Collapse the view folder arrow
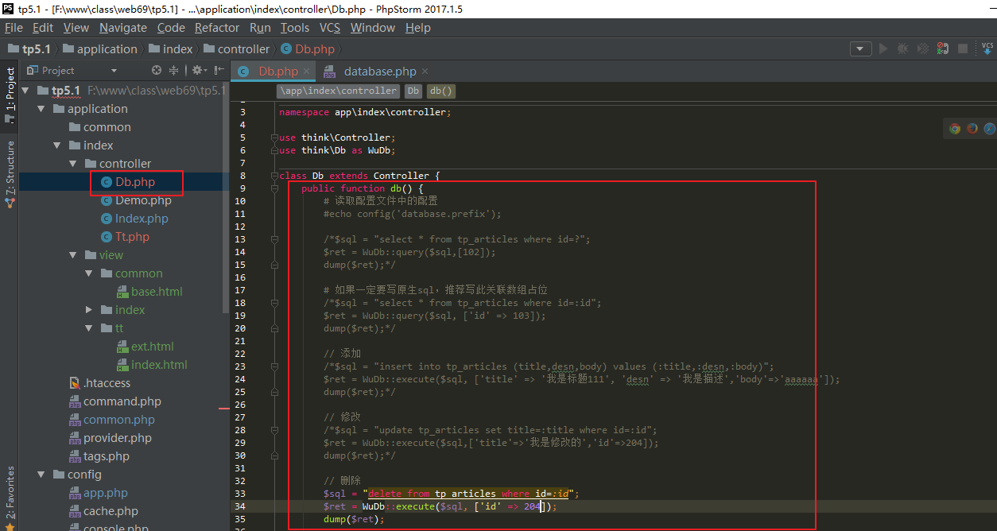The height and width of the screenshot is (531, 997). click(73, 255)
